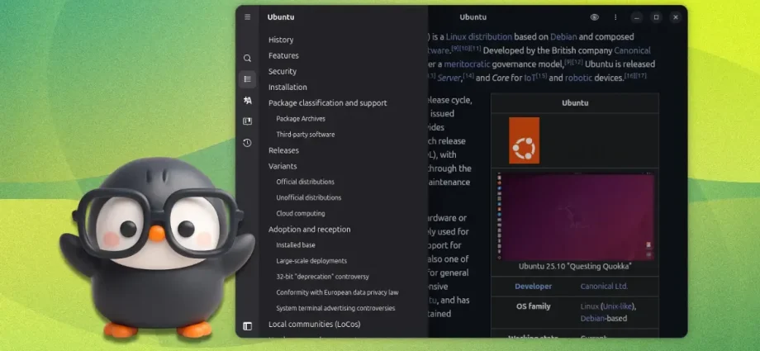This screenshot has width=760, height=351.
Task: Open the language switch icon
Action: 247,101
